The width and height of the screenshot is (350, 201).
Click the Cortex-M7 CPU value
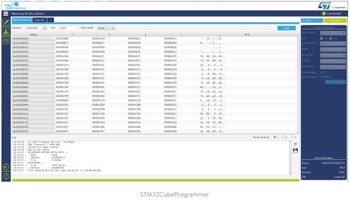tap(340, 177)
